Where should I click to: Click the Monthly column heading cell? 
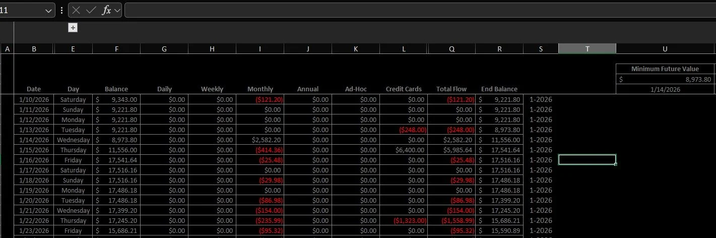point(260,89)
